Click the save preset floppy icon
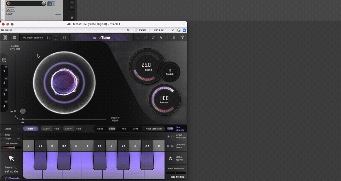 (x=64, y=37)
